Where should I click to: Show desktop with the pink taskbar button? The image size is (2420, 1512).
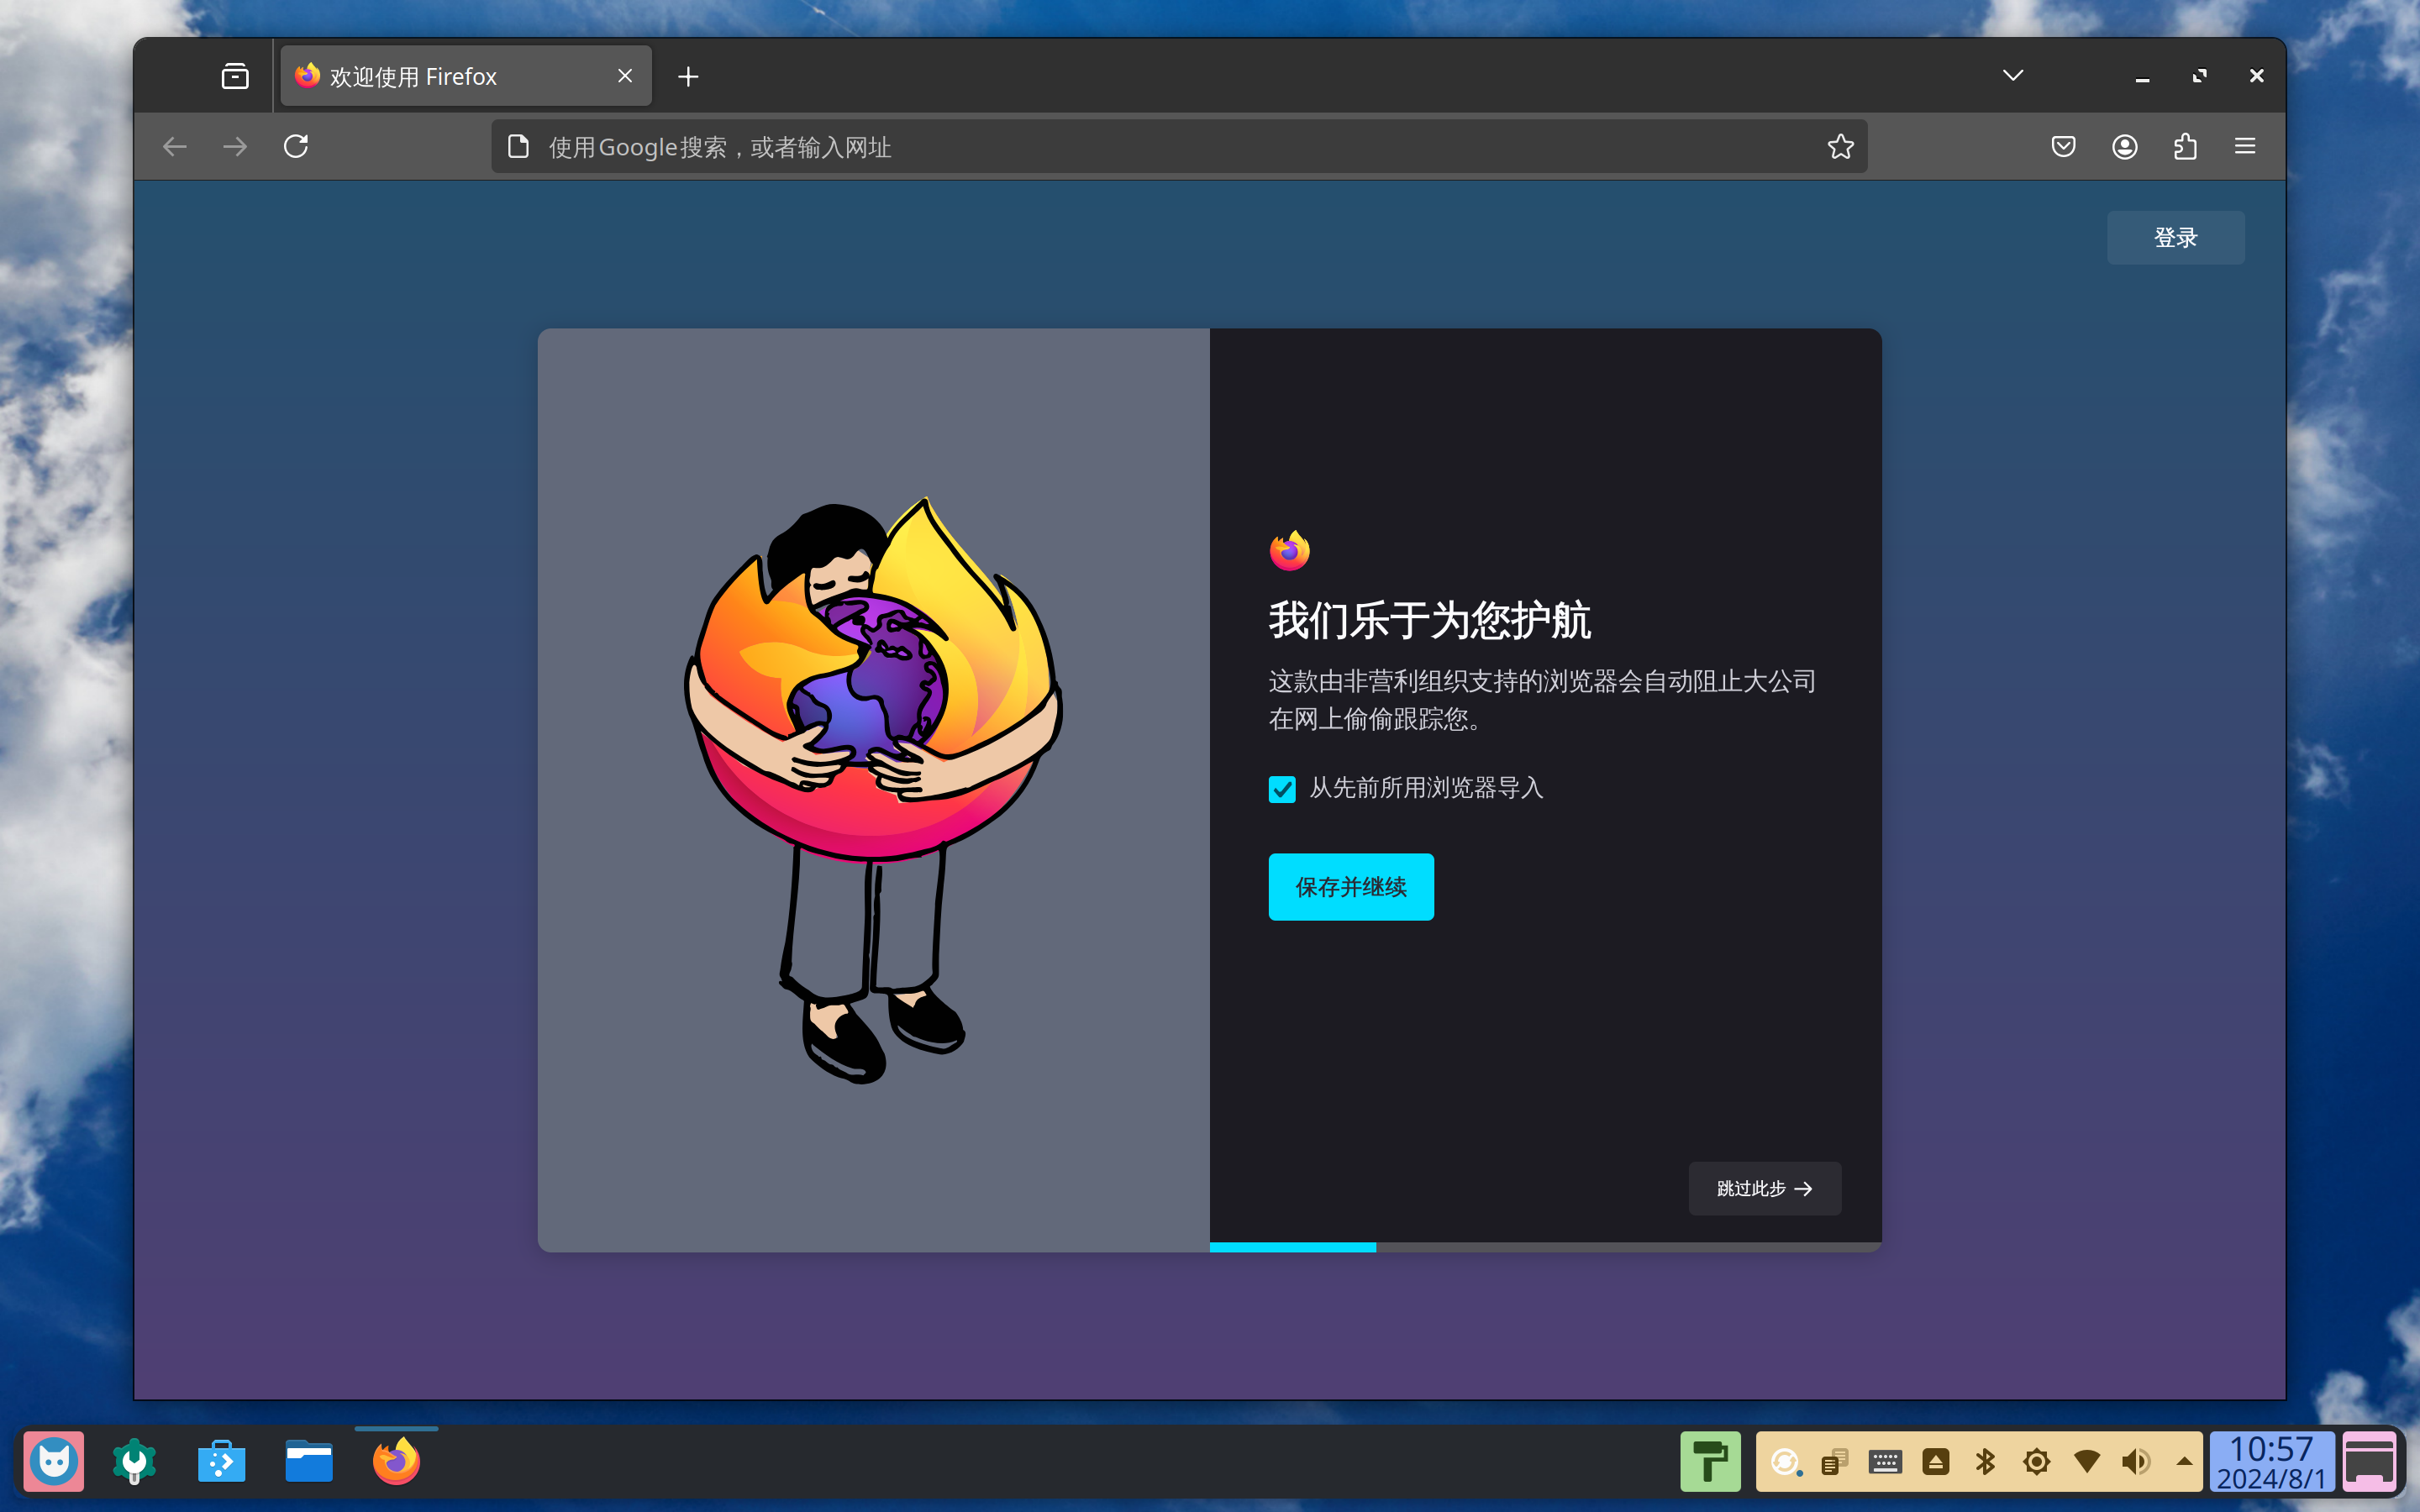(x=2369, y=1462)
